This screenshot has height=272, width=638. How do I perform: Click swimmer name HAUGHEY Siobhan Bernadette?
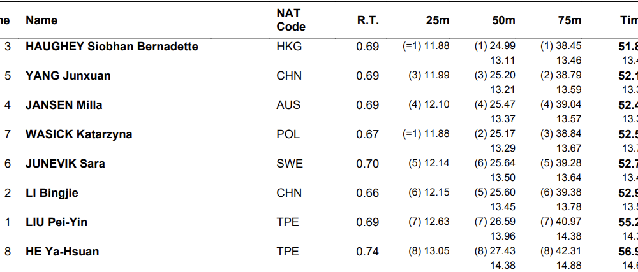point(112,47)
